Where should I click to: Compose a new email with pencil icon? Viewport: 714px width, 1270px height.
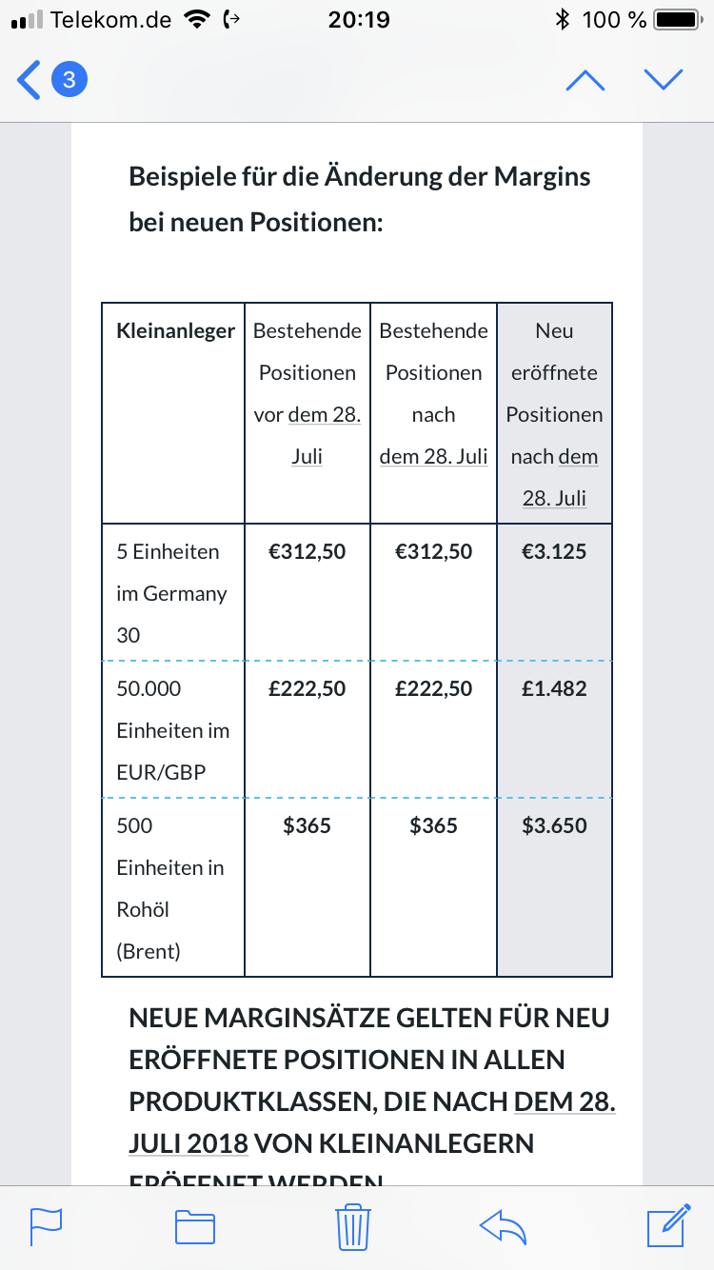pyautogui.click(x=667, y=1226)
